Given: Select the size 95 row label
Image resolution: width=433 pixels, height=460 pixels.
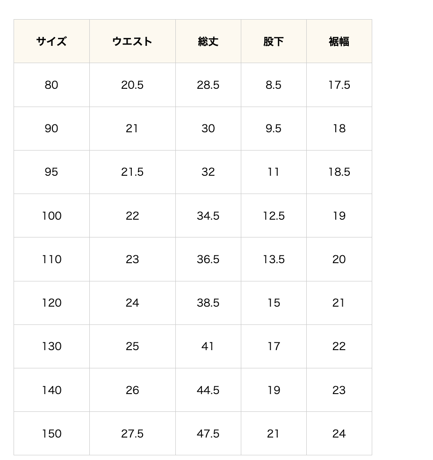Looking at the screenshot, I should tap(51, 172).
